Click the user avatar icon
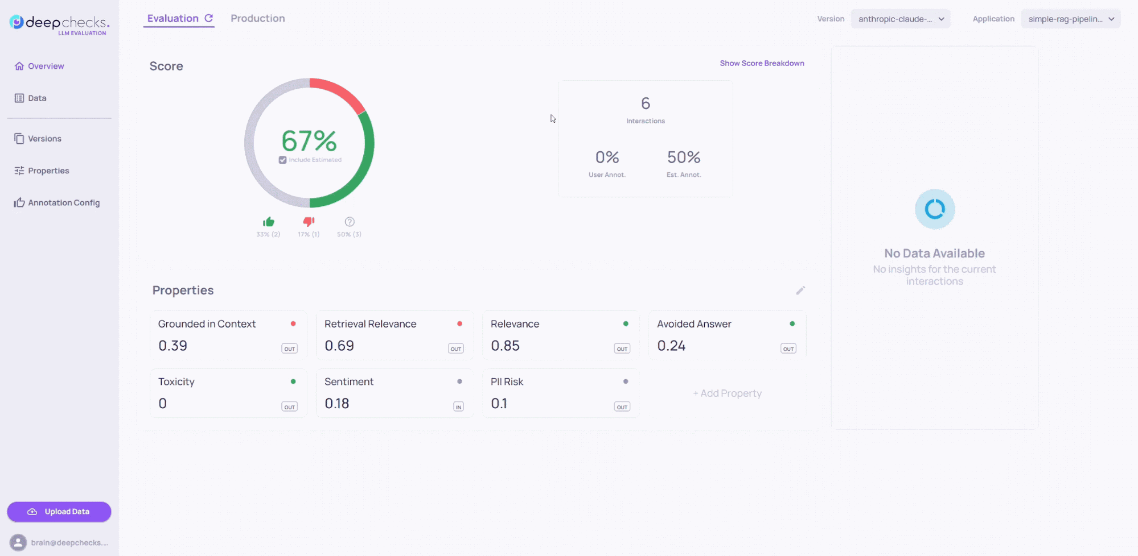This screenshot has width=1138, height=556. [x=18, y=542]
